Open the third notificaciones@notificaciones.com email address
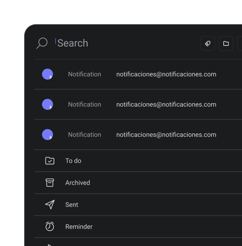The width and height of the screenshot is (242, 246). pos(166,135)
